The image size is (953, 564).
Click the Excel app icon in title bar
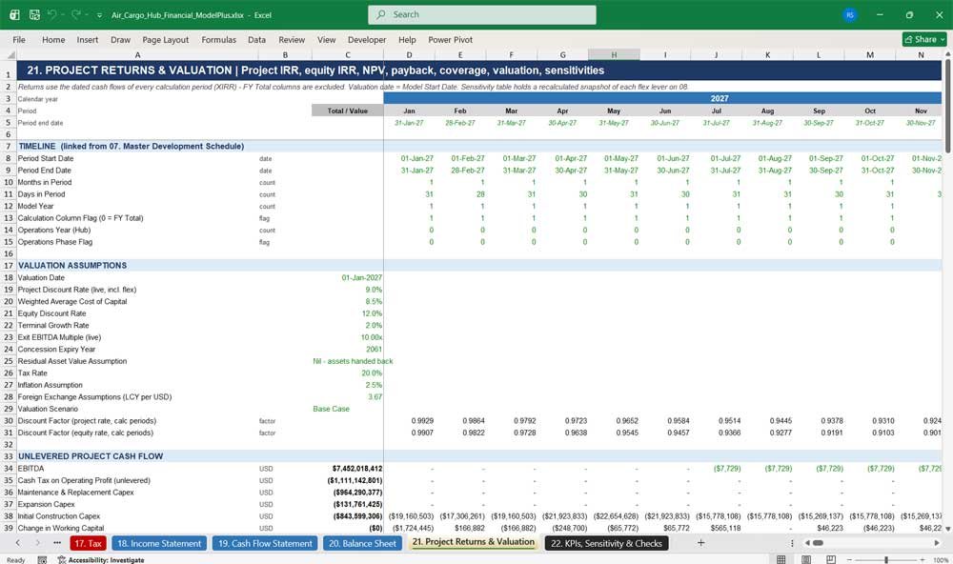pyautogui.click(x=14, y=14)
